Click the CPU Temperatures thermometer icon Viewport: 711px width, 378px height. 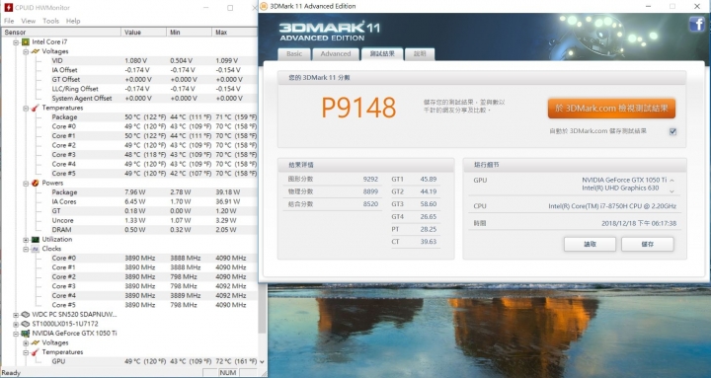[x=36, y=108]
